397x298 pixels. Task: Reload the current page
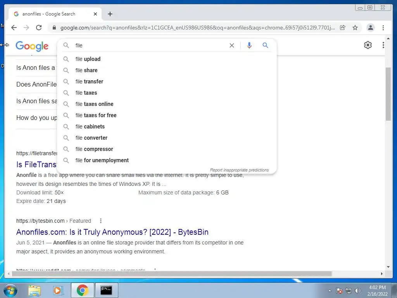coord(39,28)
